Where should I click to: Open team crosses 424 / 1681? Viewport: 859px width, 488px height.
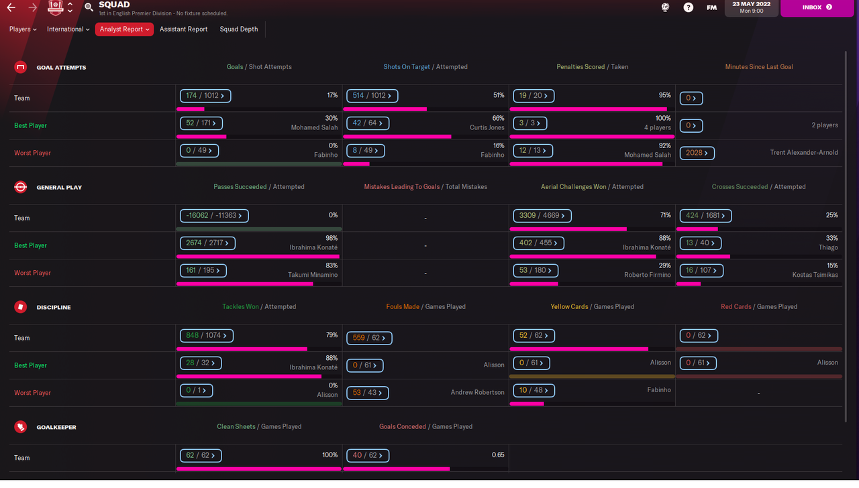[706, 216]
